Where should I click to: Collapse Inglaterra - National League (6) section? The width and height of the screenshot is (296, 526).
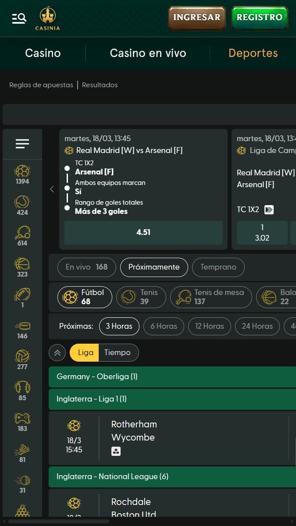click(172, 476)
